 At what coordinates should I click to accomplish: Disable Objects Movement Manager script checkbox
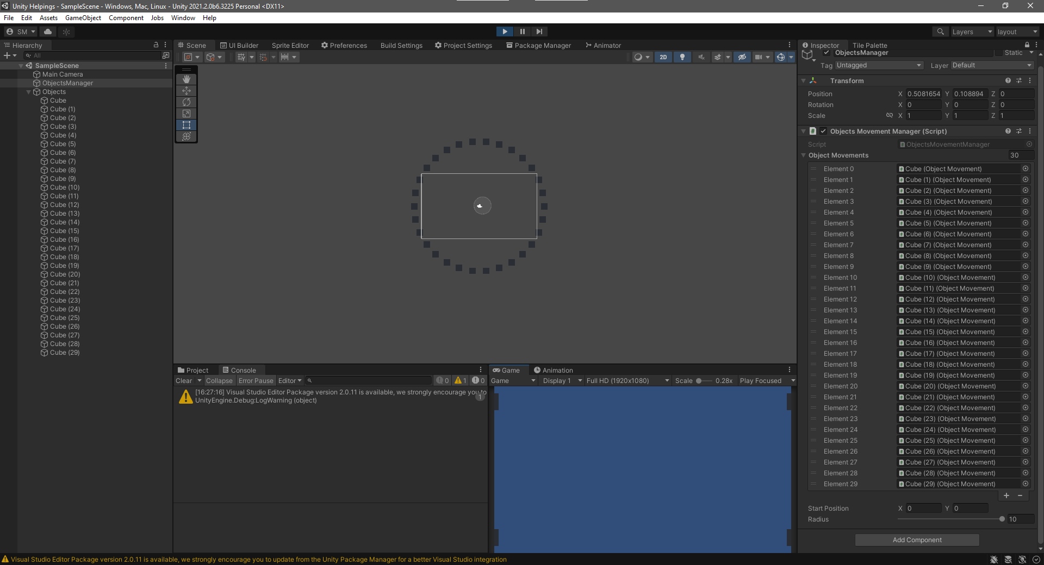(823, 131)
